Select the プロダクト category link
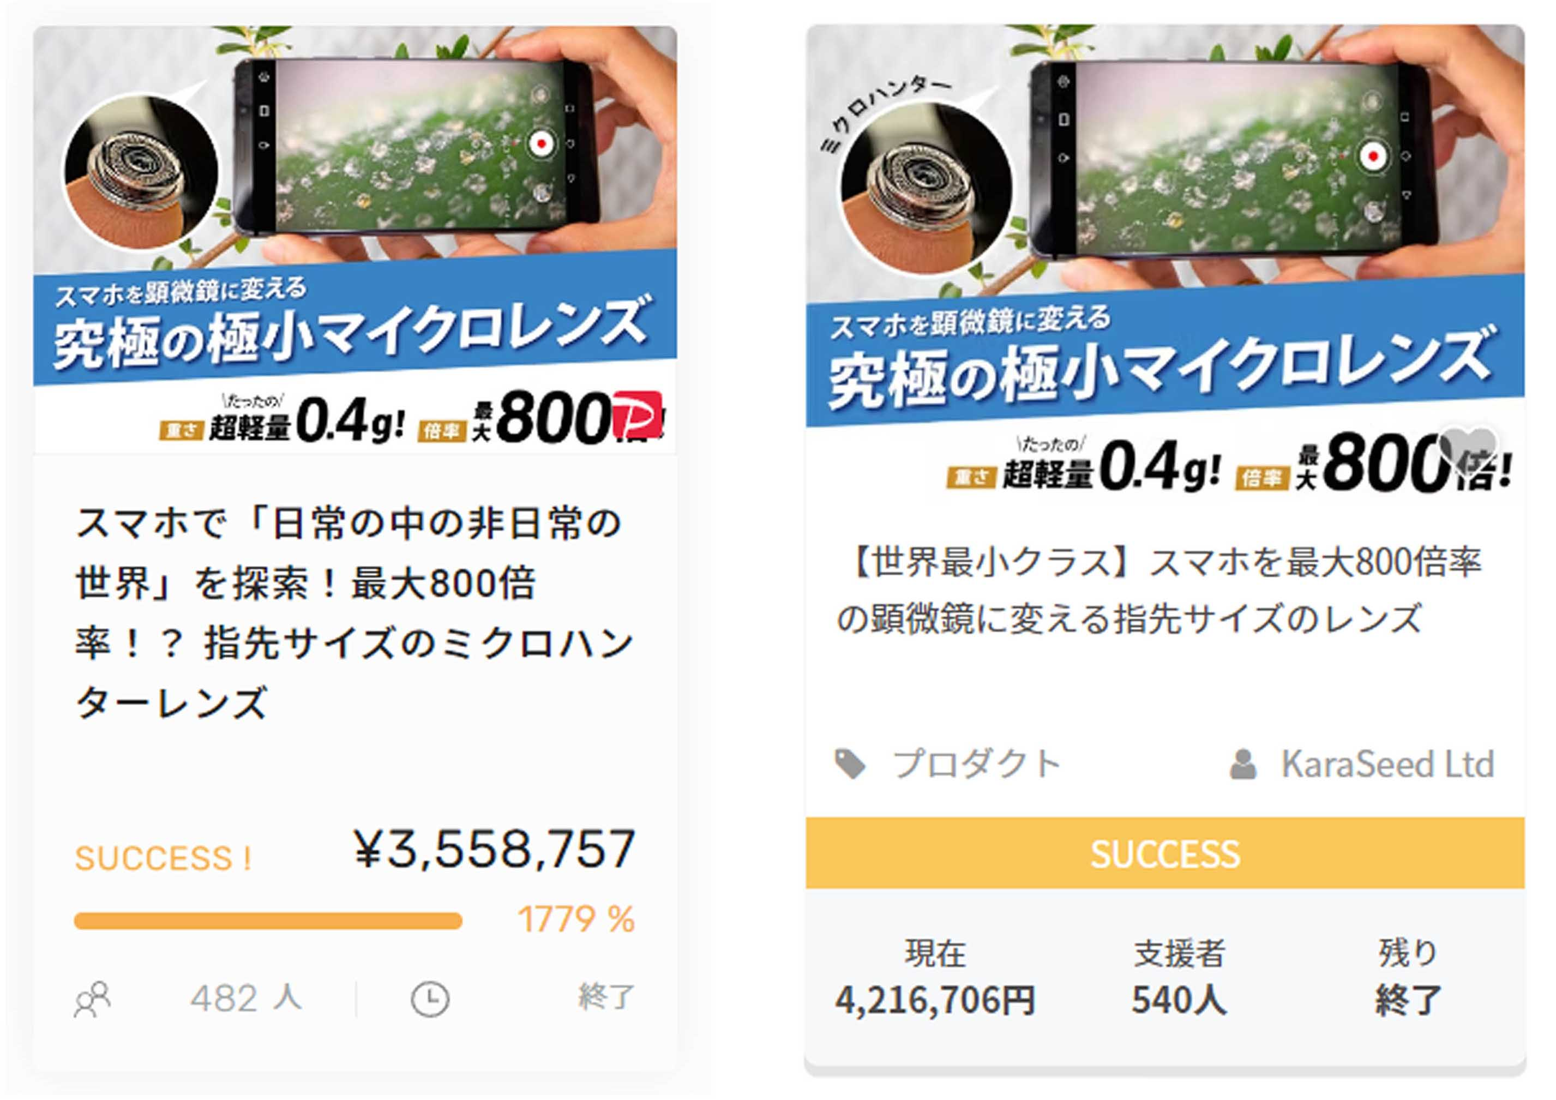The image size is (1556, 1100). click(976, 765)
